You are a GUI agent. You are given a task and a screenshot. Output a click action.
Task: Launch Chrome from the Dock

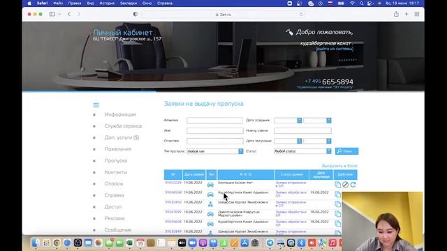57,243
